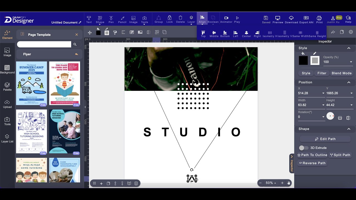The image size is (356, 200).
Task: Align selection to Right
Action: pyautogui.click(x=257, y=34)
